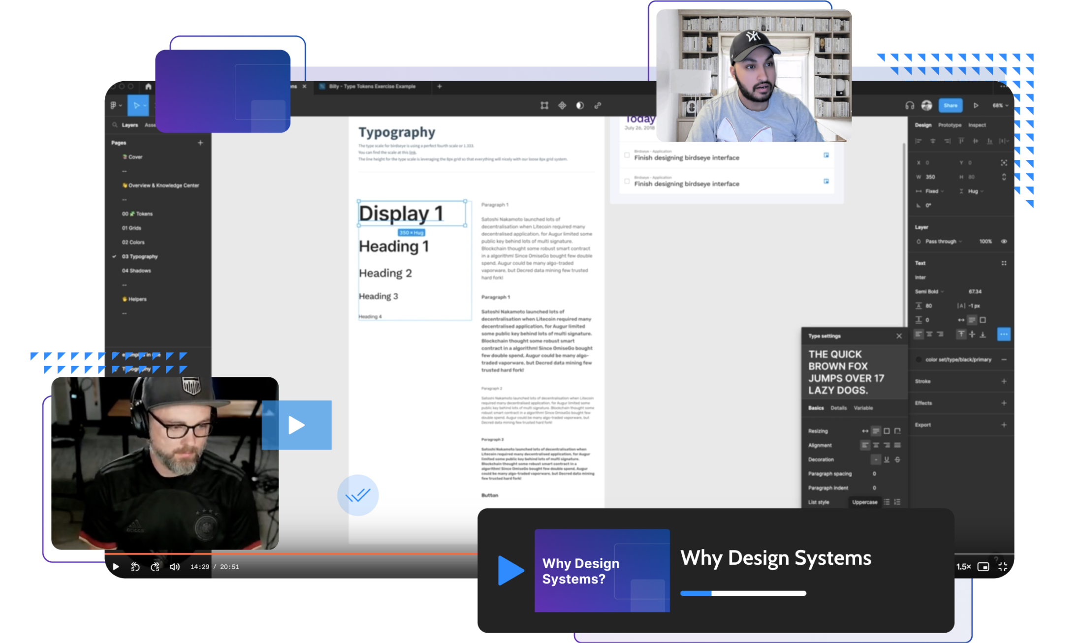Expand the distribute spacing options dropdown
The image size is (1083, 643).
[x=1004, y=141]
